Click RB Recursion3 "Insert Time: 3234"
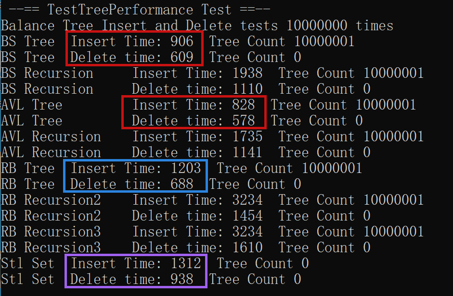Image resolution: width=453 pixels, height=296 pixels. tap(197, 232)
